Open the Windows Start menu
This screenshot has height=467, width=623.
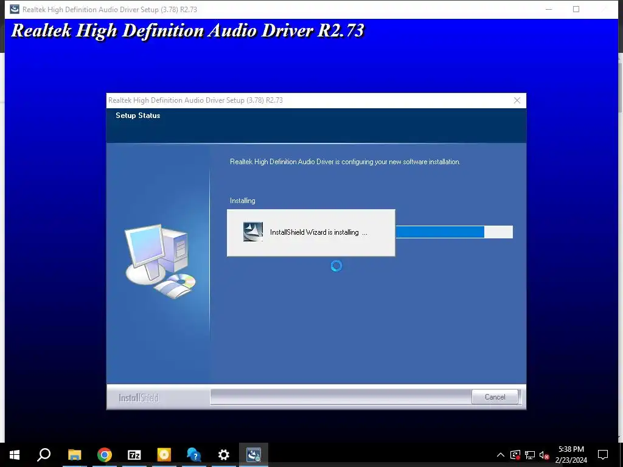pos(15,455)
